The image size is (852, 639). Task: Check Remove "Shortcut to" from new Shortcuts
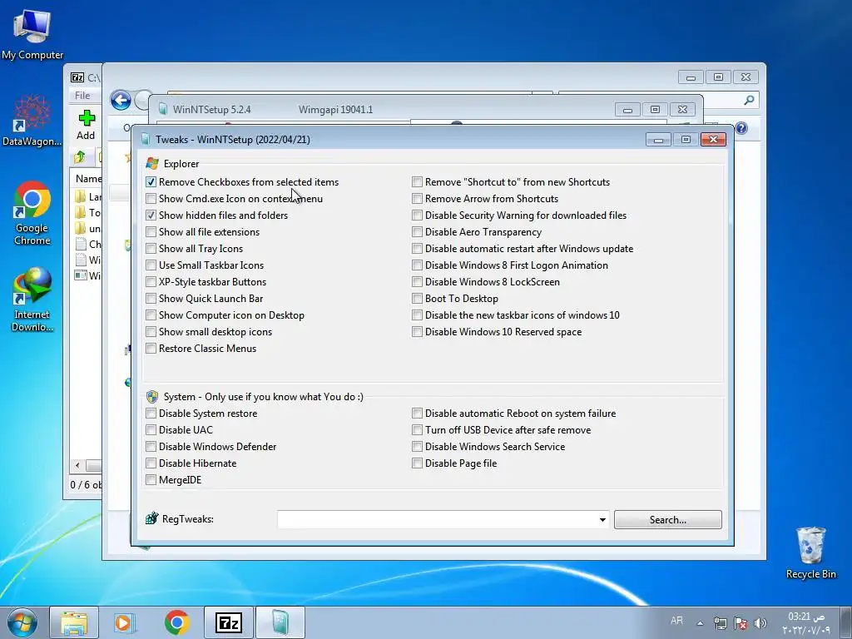417,182
